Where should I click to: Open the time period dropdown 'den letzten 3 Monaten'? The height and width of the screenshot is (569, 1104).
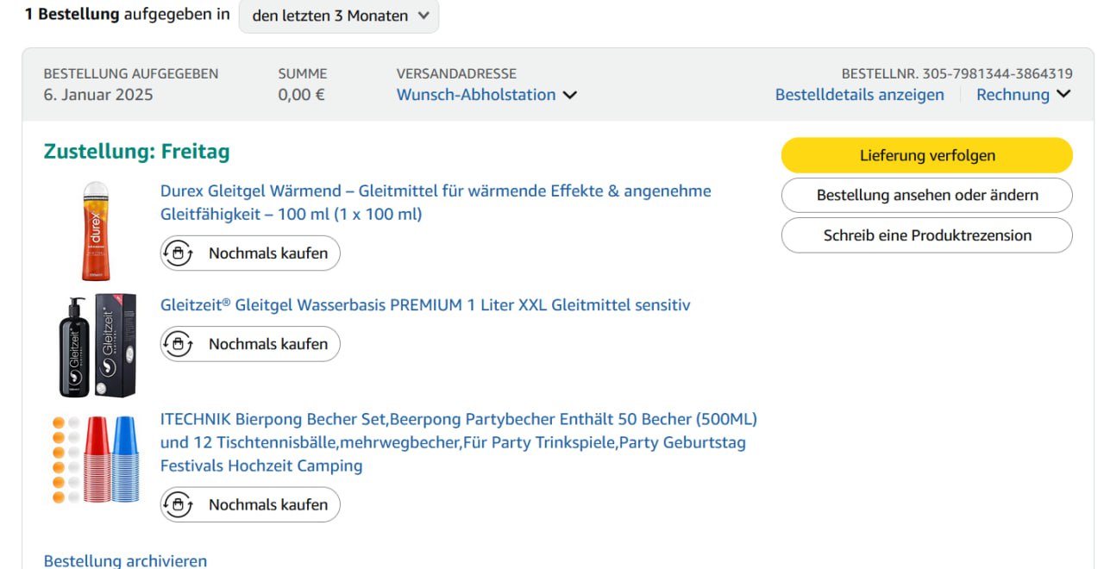[x=339, y=16]
